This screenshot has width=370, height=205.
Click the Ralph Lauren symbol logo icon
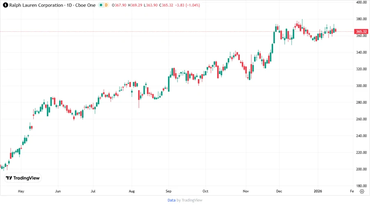point(5,5)
